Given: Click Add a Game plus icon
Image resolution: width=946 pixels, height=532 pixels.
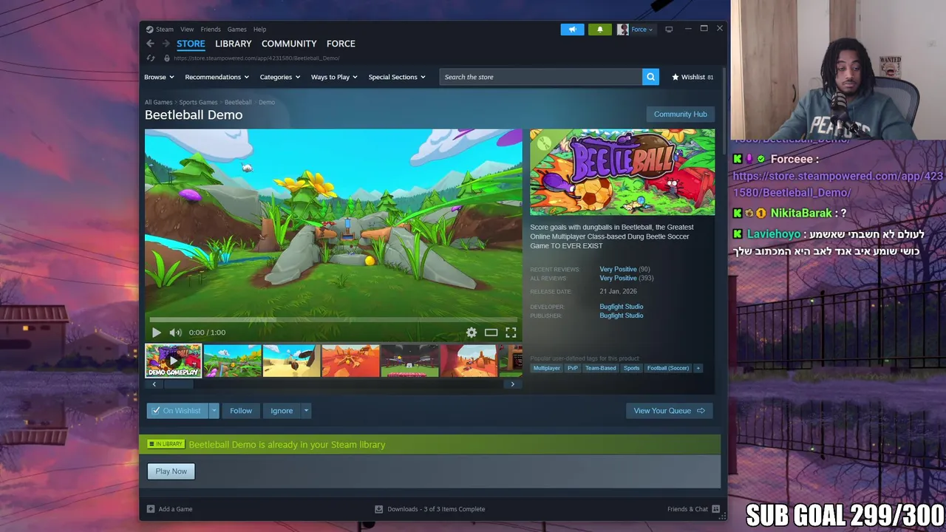Looking at the screenshot, I should point(151,509).
